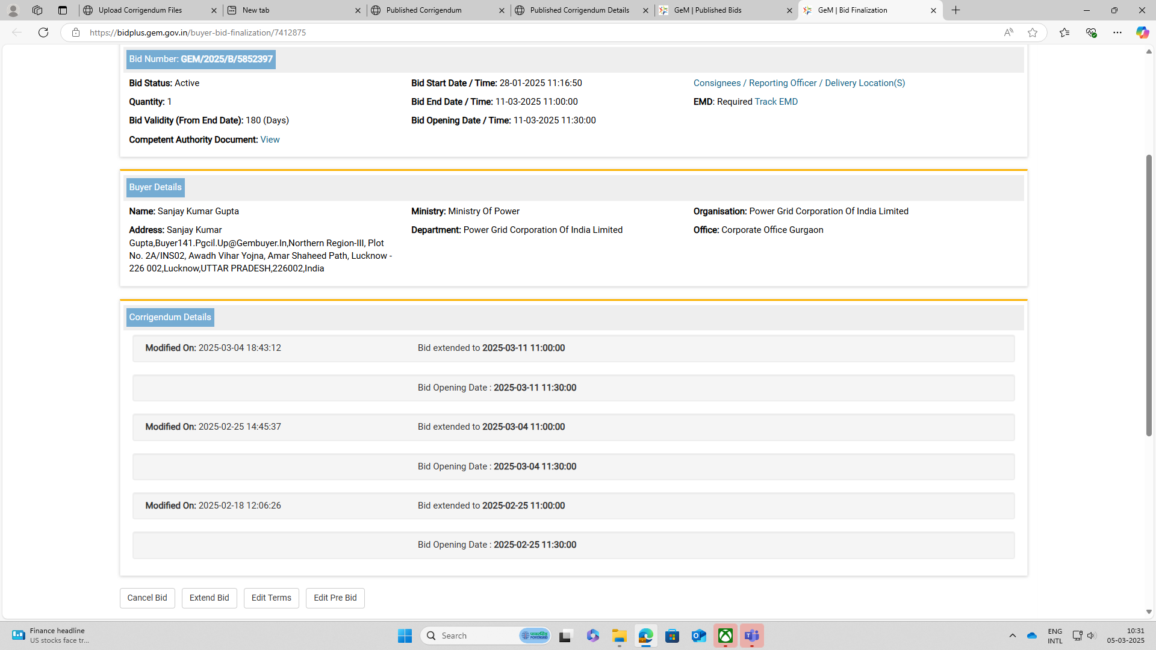
Task: Click the Corrigendum Details section header
Action: pos(170,317)
